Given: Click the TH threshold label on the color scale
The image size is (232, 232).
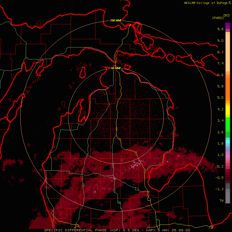Looking at the screenshot, I should pos(221,201).
